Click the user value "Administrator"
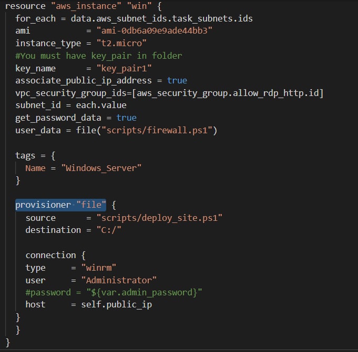The width and height of the screenshot is (358, 352). pos(119,281)
